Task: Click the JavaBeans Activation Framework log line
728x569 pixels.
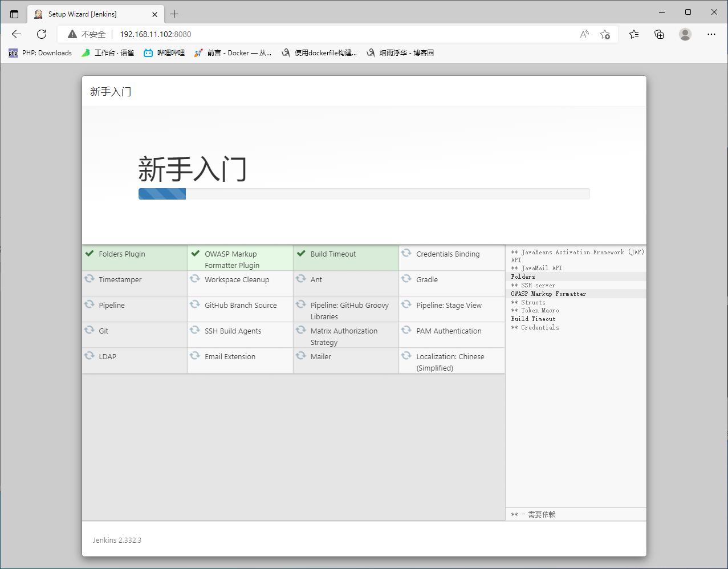Action: pyautogui.click(x=577, y=256)
